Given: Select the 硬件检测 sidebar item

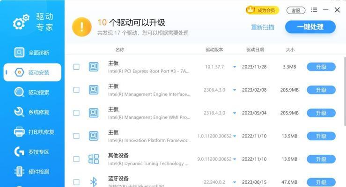Looking at the screenshot, I should [32, 172].
